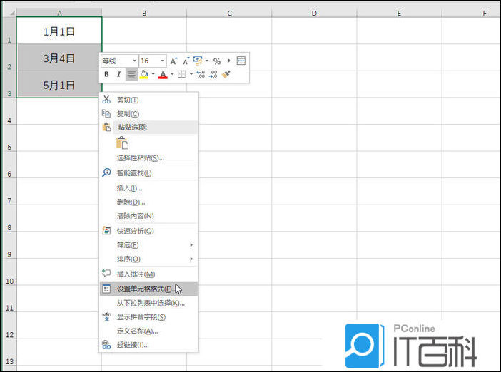
Task: Click the hyperlink chain icon
Action: (106, 344)
